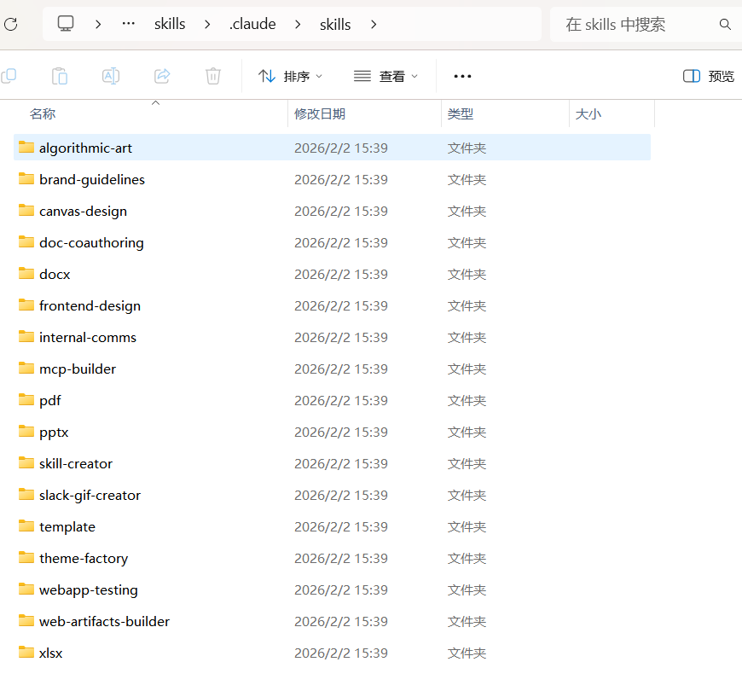Toggle the 预览 preview pane
The image size is (742, 691).
tap(709, 76)
